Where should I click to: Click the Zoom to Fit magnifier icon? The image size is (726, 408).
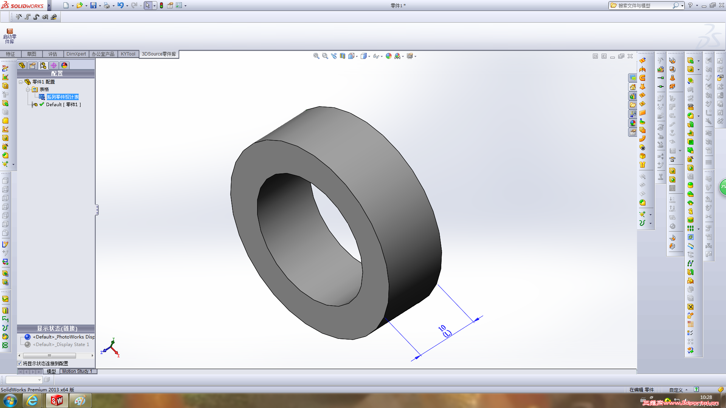(x=316, y=56)
